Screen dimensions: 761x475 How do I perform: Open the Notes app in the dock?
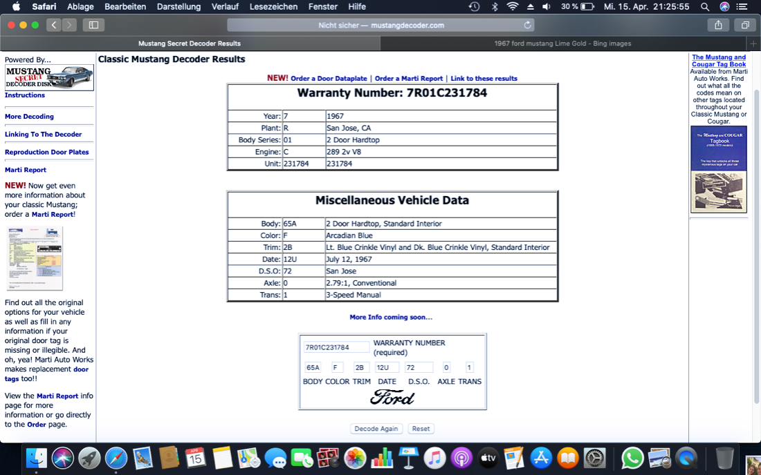[x=222, y=458]
